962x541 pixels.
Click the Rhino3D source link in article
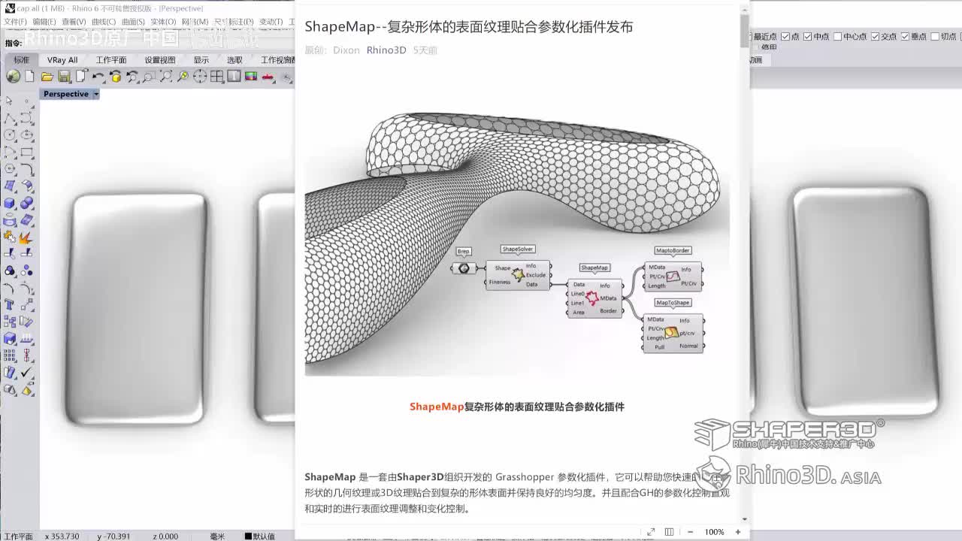386,50
